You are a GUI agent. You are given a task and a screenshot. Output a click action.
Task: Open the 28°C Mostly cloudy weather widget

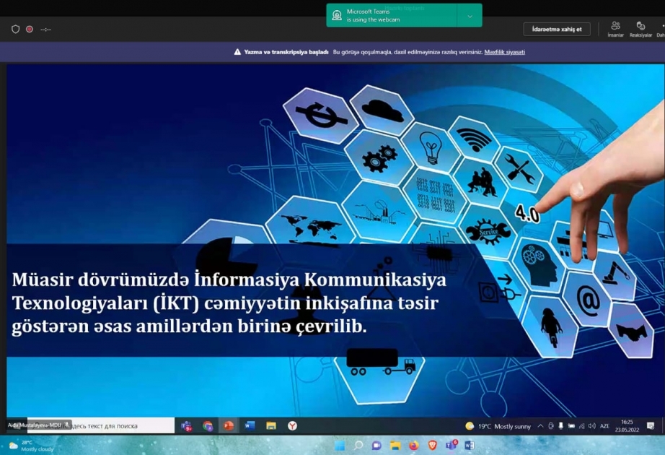pos(32,445)
